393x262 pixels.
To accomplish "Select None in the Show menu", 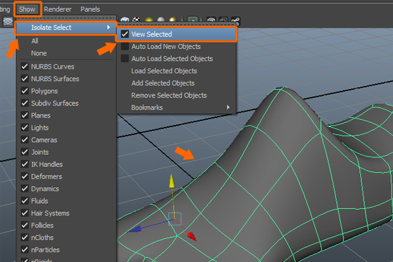I will [39, 53].
